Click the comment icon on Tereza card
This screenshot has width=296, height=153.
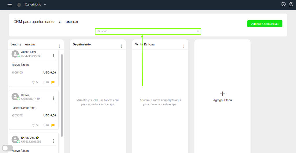(45, 125)
